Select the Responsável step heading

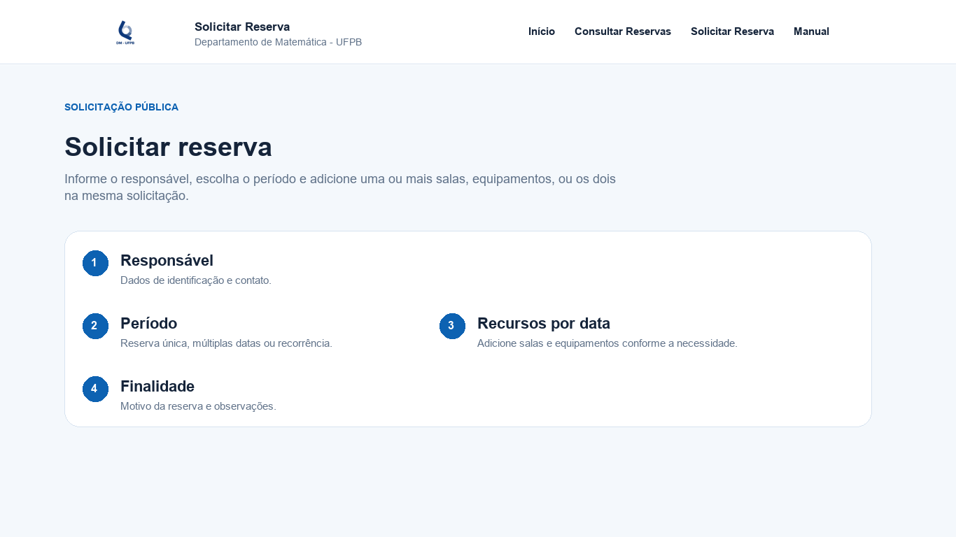point(167,260)
